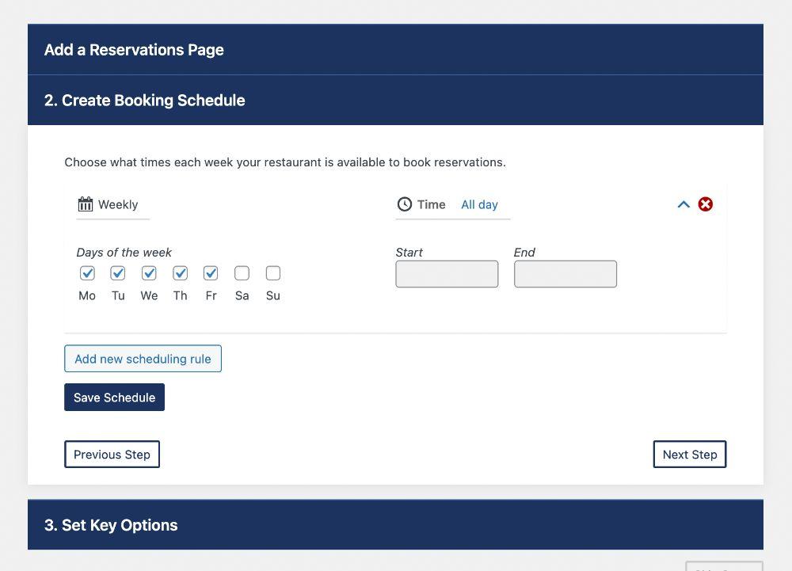Proceed with the Next Step button
Viewport: 792px width, 571px height.
pos(690,455)
